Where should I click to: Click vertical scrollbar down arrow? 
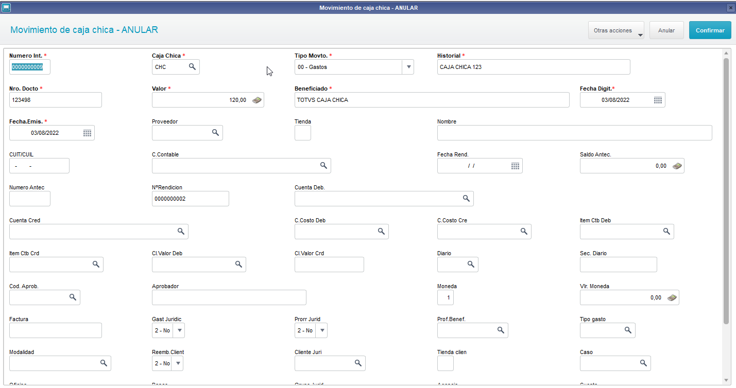click(x=726, y=380)
